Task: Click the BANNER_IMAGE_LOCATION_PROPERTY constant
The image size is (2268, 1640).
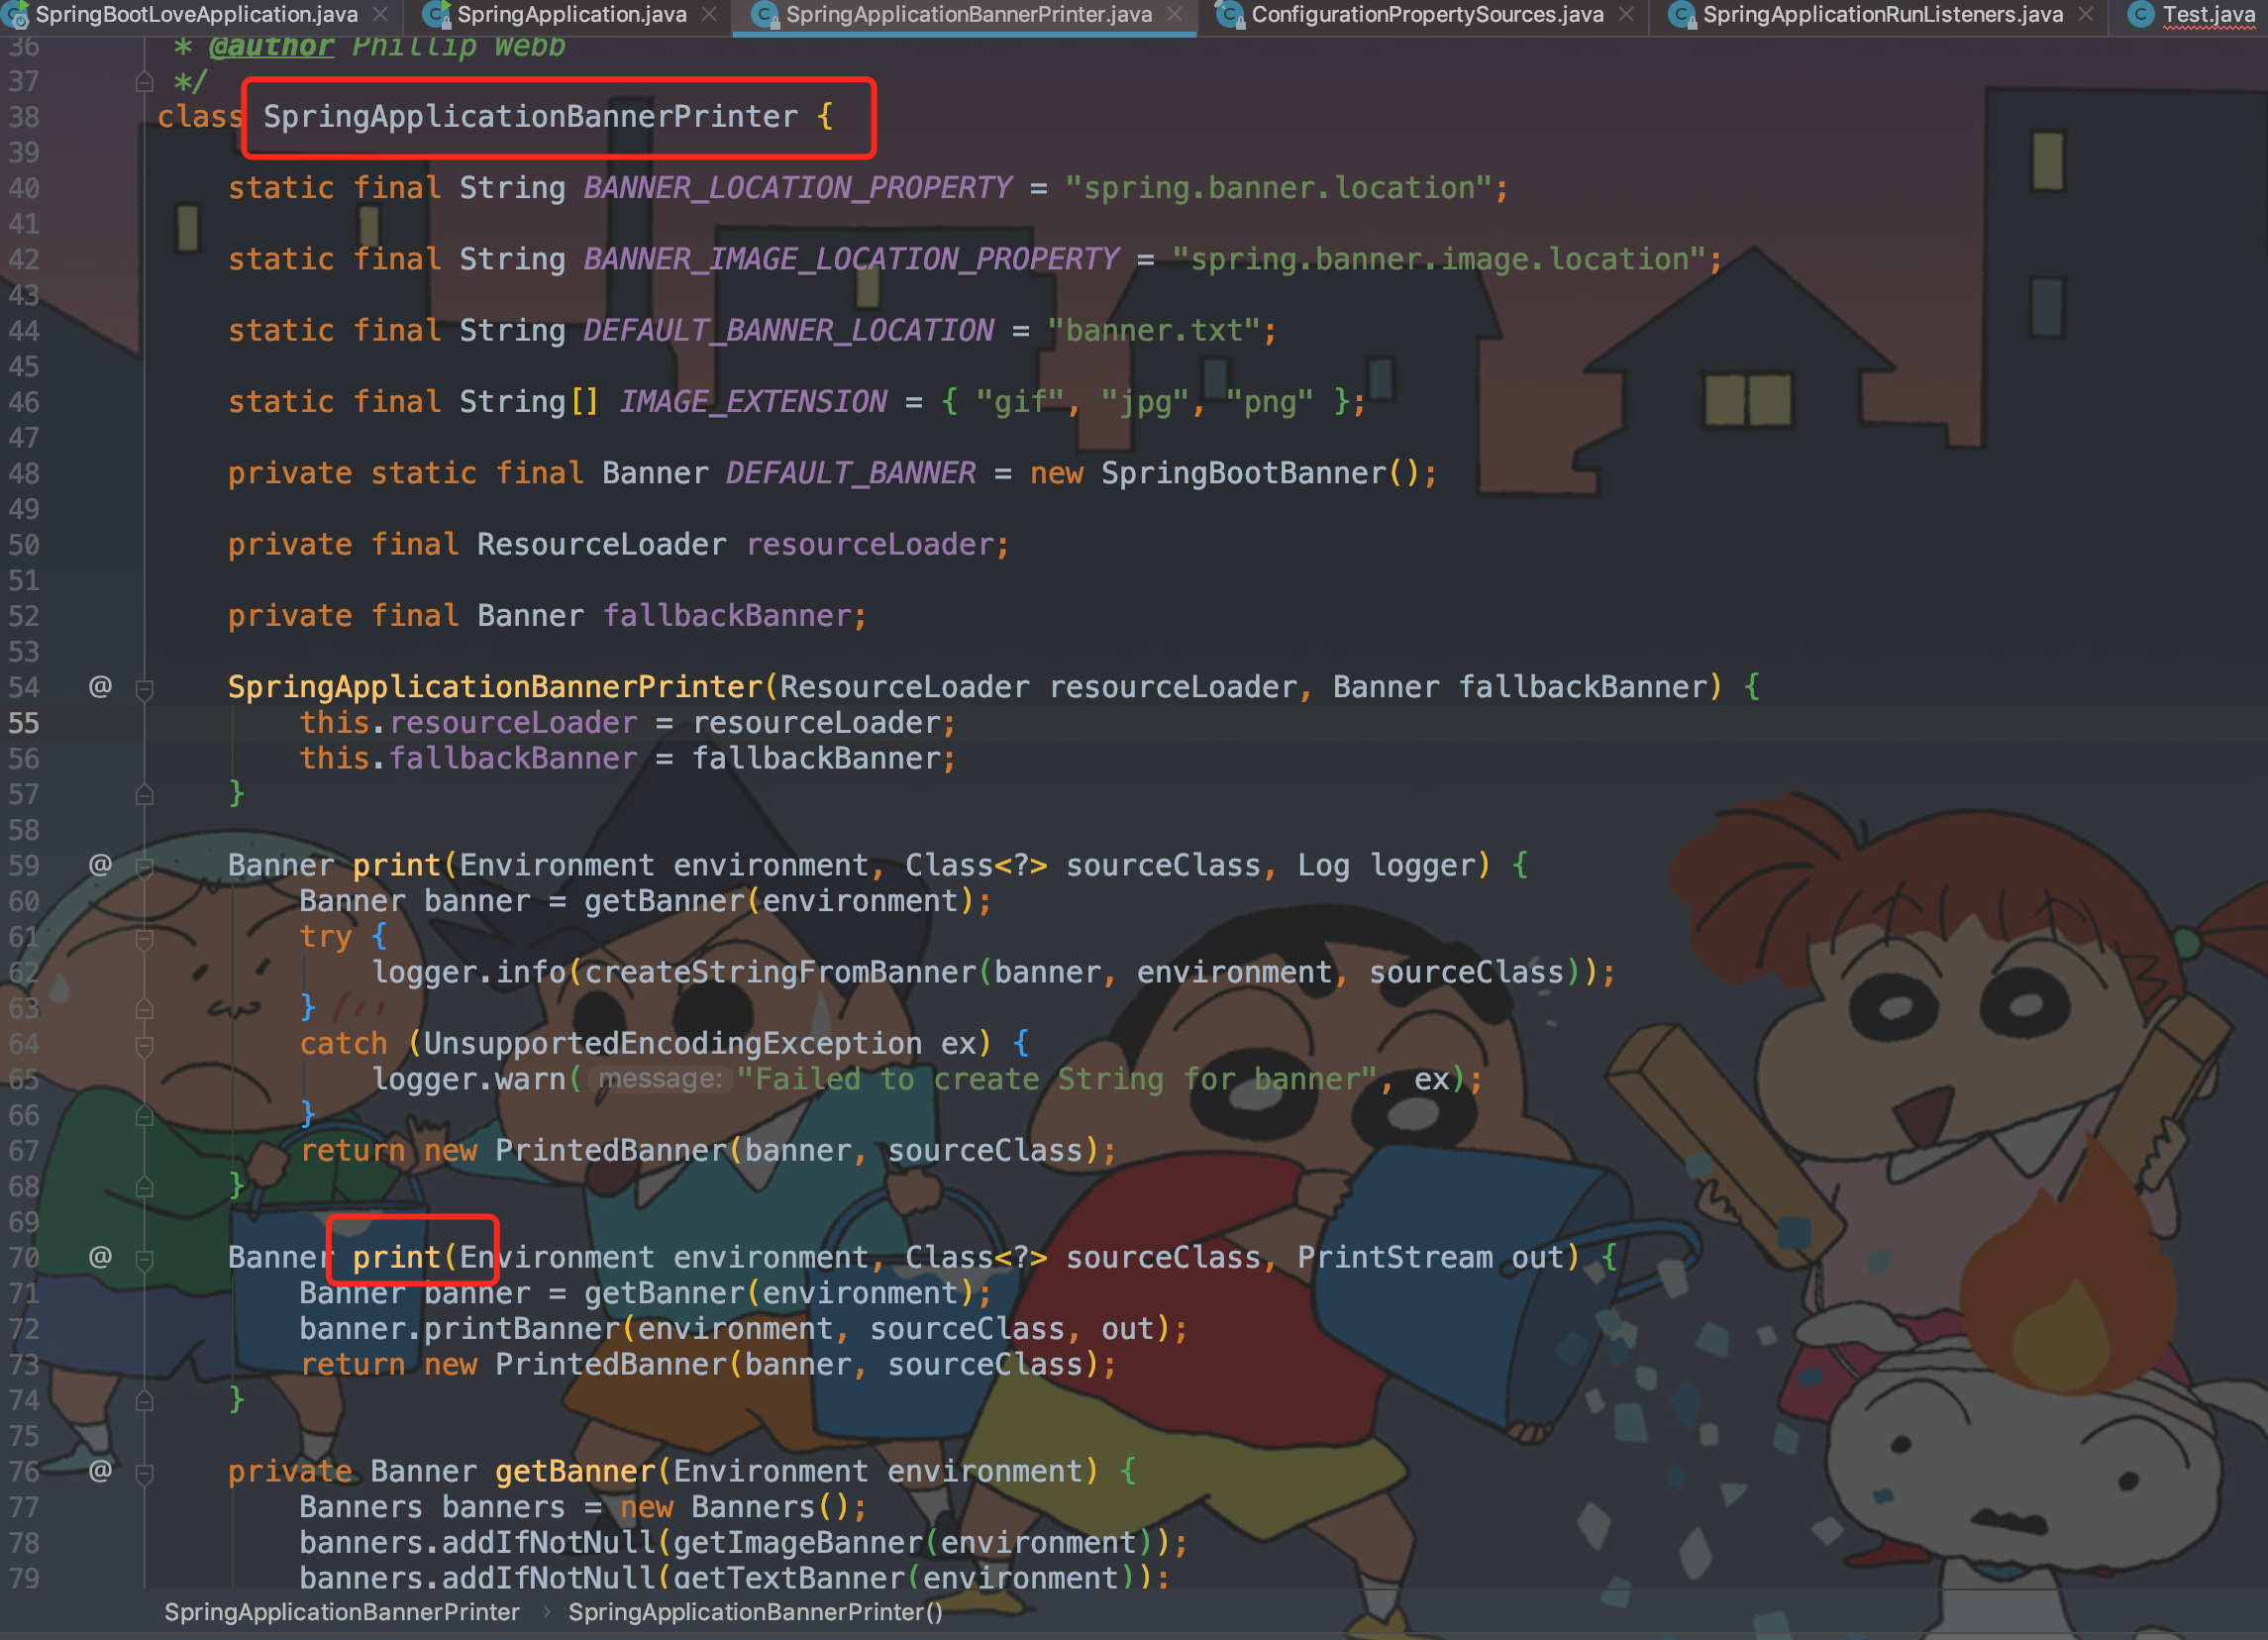Action: click(x=851, y=259)
